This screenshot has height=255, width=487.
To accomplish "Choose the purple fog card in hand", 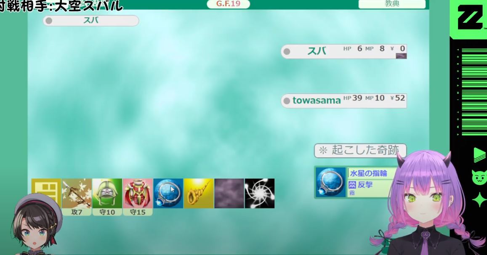I will point(229,193).
